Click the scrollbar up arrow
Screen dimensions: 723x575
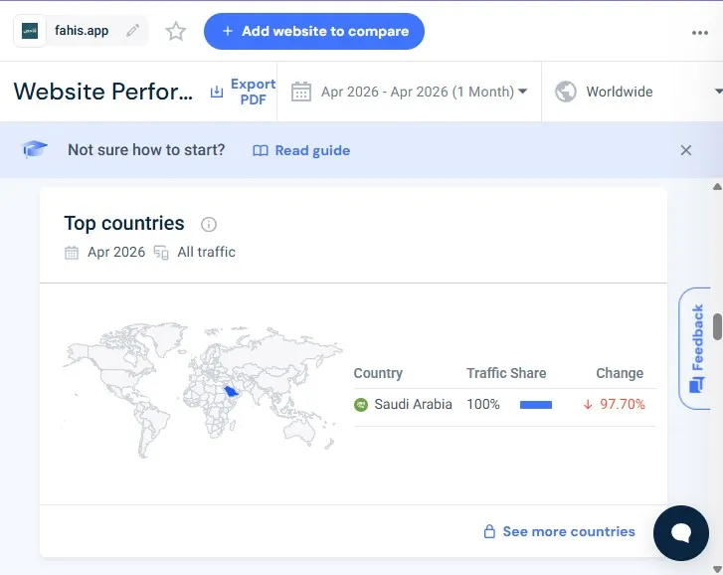[x=717, y=187]
